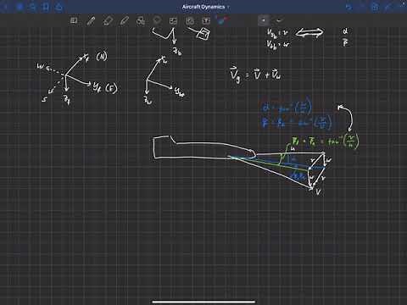Choose the highlighted dot stroke thickness
Screen dimensions: 407x305
click(x=264, y=20)
